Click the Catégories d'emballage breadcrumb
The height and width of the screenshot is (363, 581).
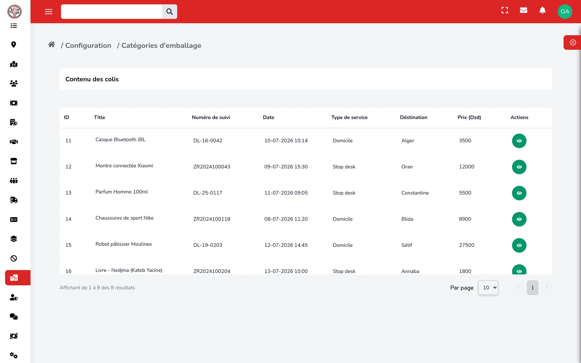tap(161, 45)
